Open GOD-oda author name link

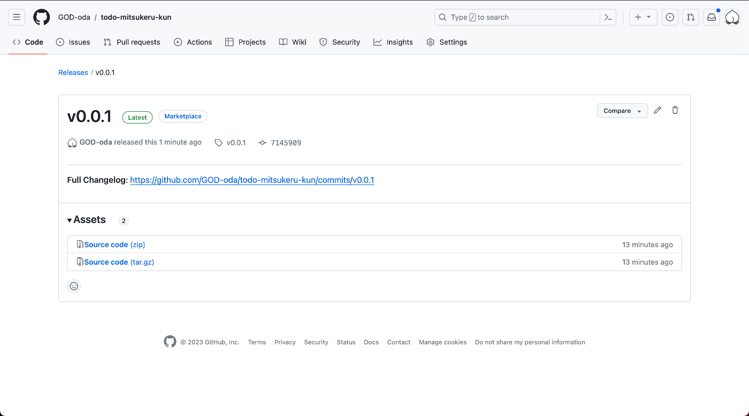point(96,142)
